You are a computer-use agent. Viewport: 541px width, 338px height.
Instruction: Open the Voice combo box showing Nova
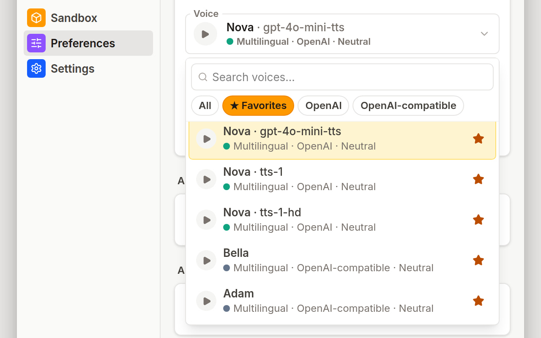342,34
